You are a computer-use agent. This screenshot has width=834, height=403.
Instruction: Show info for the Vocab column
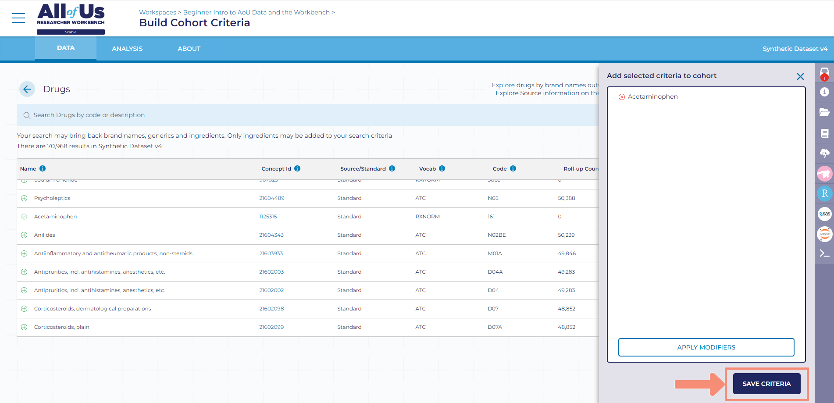point(442,168)
